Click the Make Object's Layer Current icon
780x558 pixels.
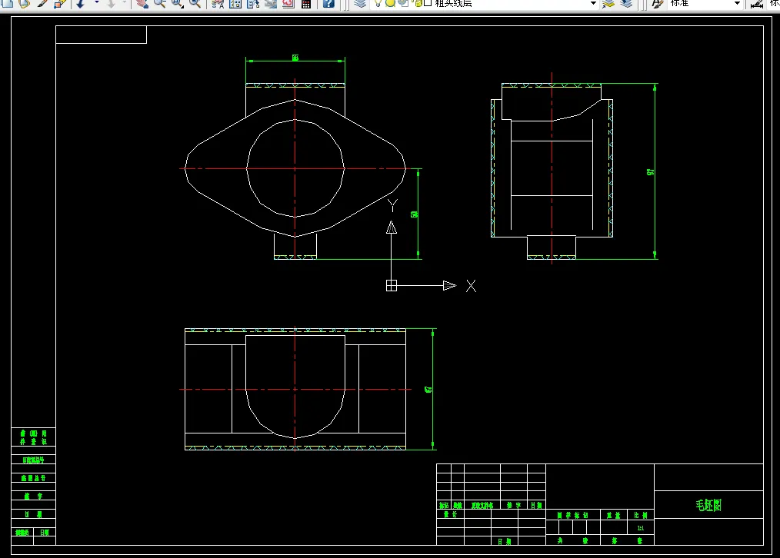pyautogui.click(x=608, y=4)
